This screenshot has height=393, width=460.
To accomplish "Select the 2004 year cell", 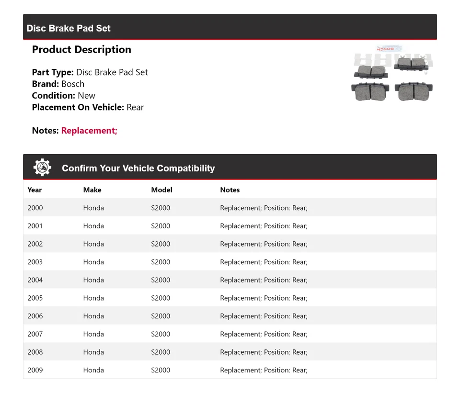I will point(35,280).
